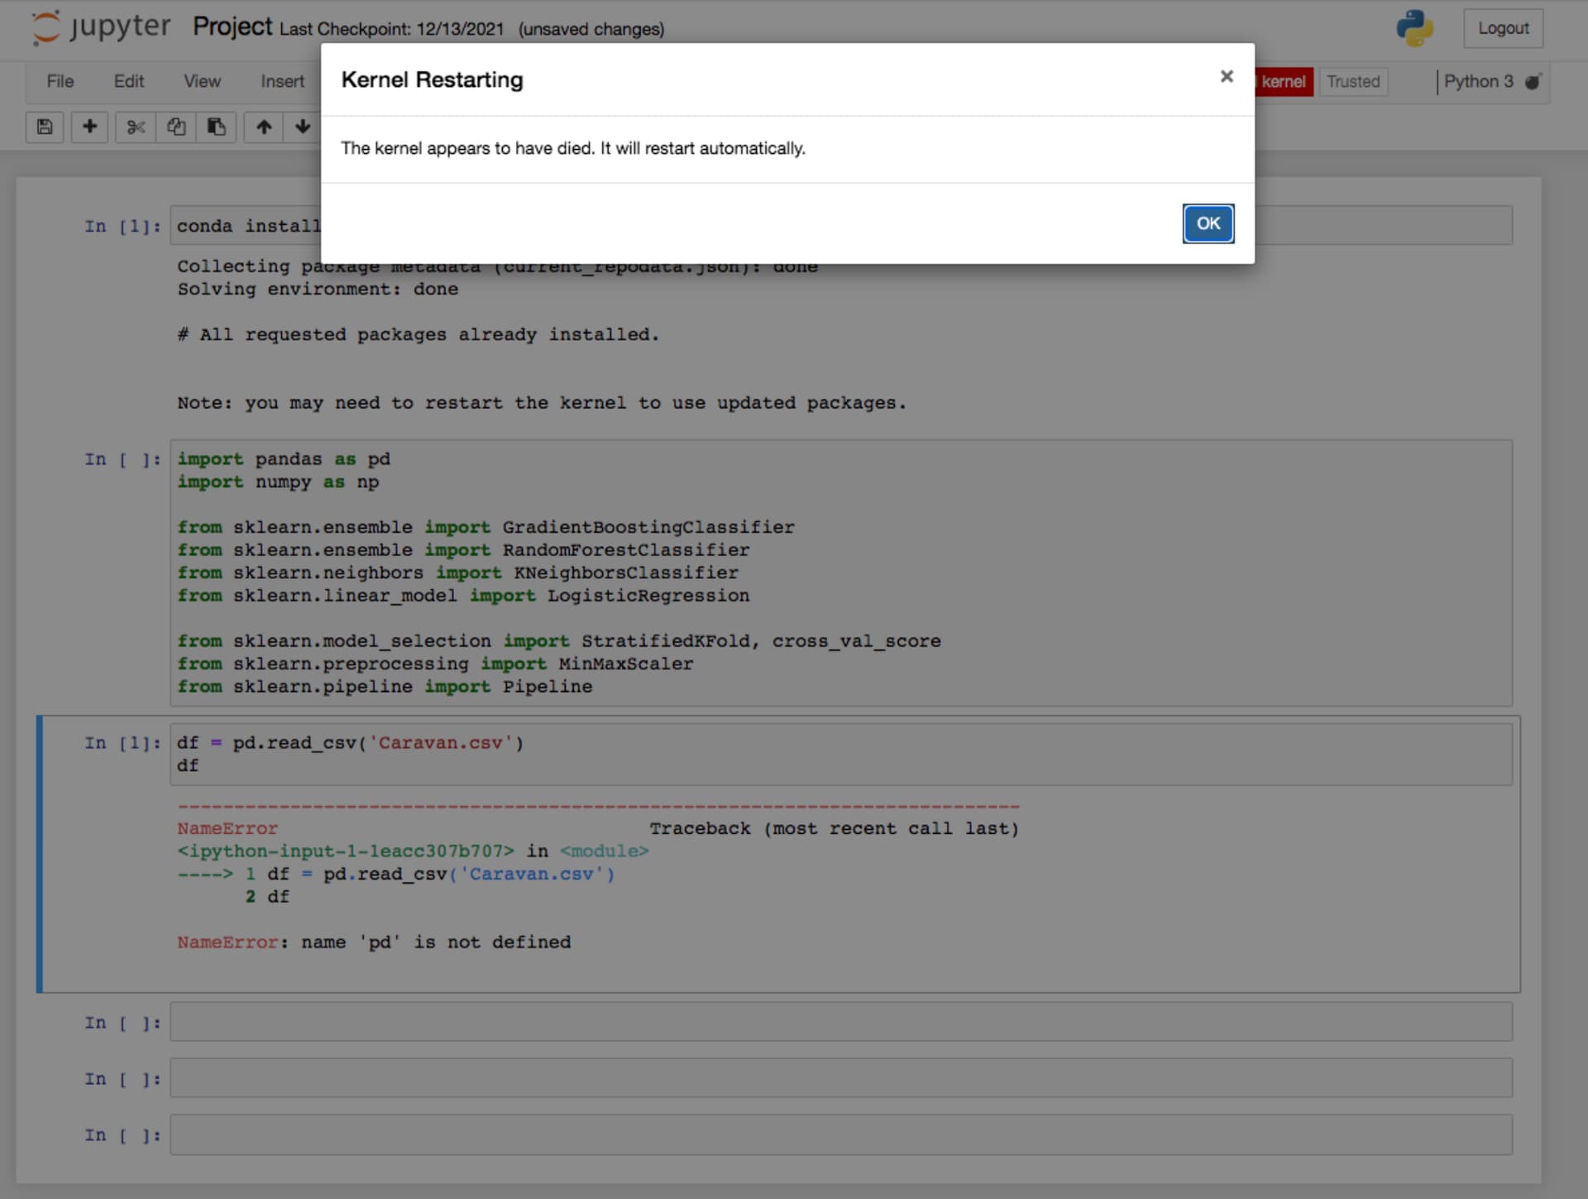Image resolution: width=1588 pixels, height=1199 pixels.
Task: Paste cell below using the paste icon
Action: [216, 127]
